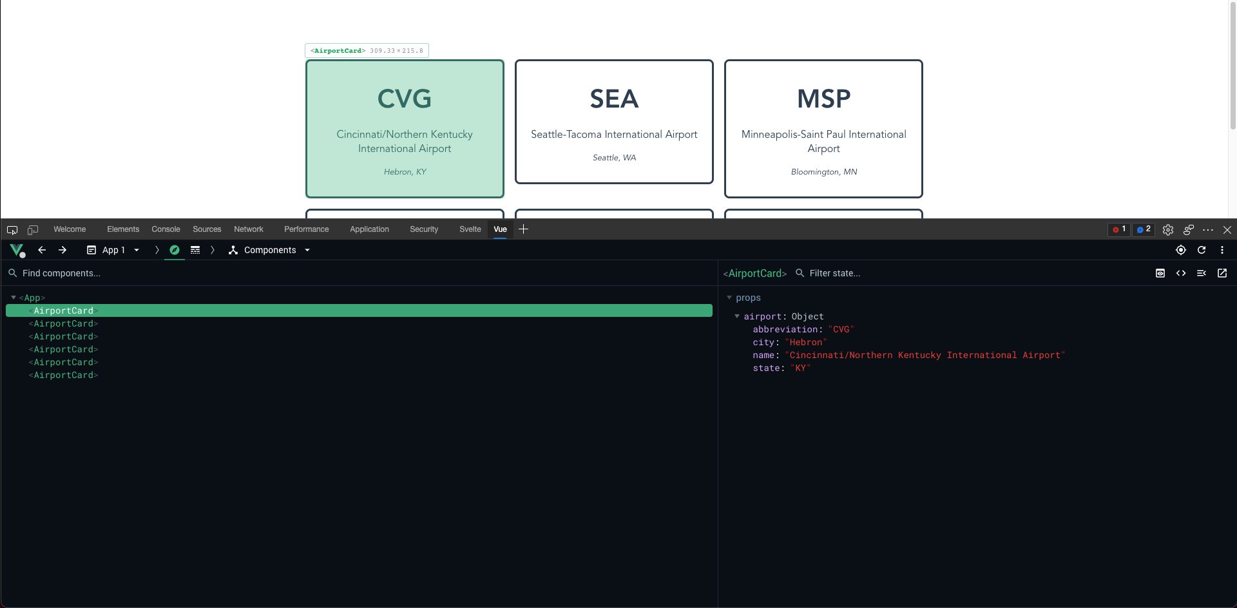Click the Vue tab

500,229
